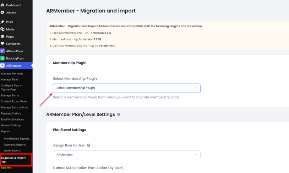Click the ARMember menu icon
The image size is (289, 173).
pyautogui.click(x=2, y=66)
